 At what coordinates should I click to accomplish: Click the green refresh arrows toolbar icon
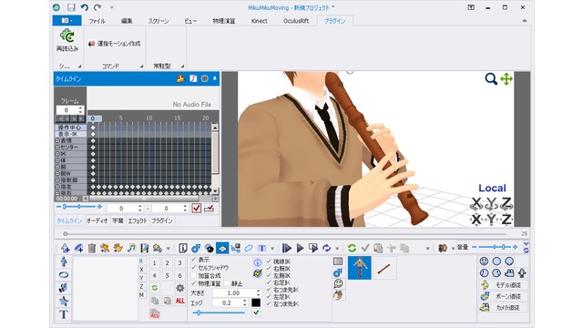352,248
